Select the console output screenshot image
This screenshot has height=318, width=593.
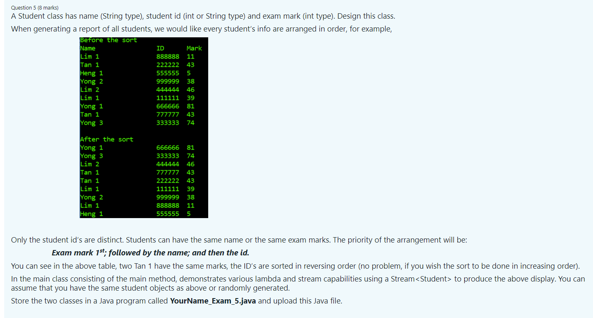click(144, 127)
